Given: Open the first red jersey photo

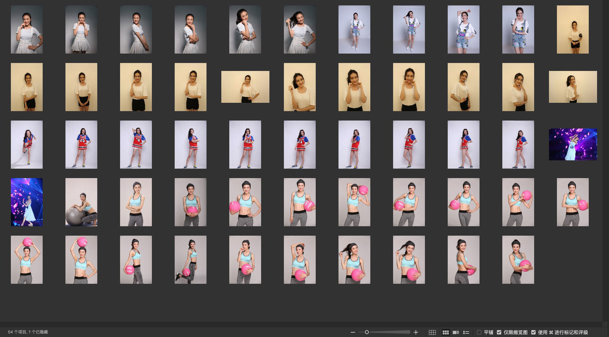Looking at the screenshot, I should 27,144.
